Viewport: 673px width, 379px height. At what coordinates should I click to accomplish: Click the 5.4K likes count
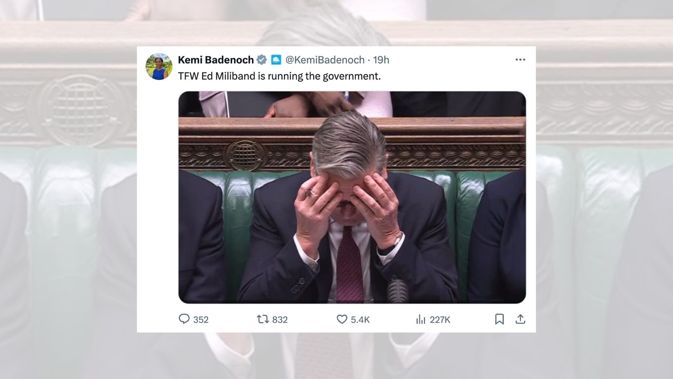coord(360,320)
